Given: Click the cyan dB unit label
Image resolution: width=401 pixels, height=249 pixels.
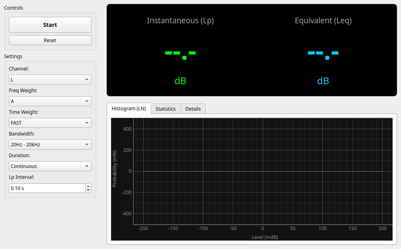Looking at the screenshot, I should coord(323,81).
